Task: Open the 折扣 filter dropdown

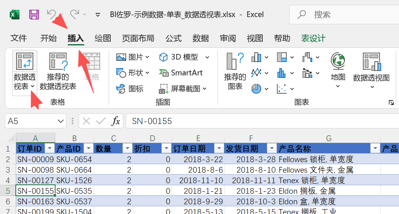Action: [166, 148]
